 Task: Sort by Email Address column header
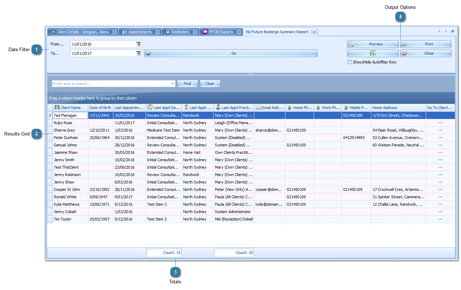270,108
